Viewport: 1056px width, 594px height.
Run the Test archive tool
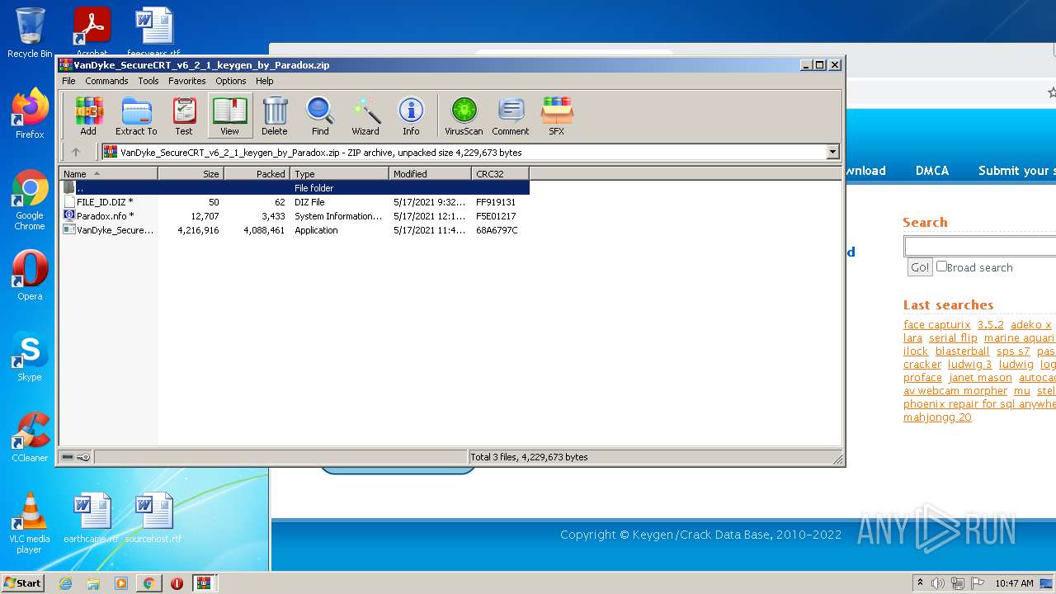click(184, 115)
